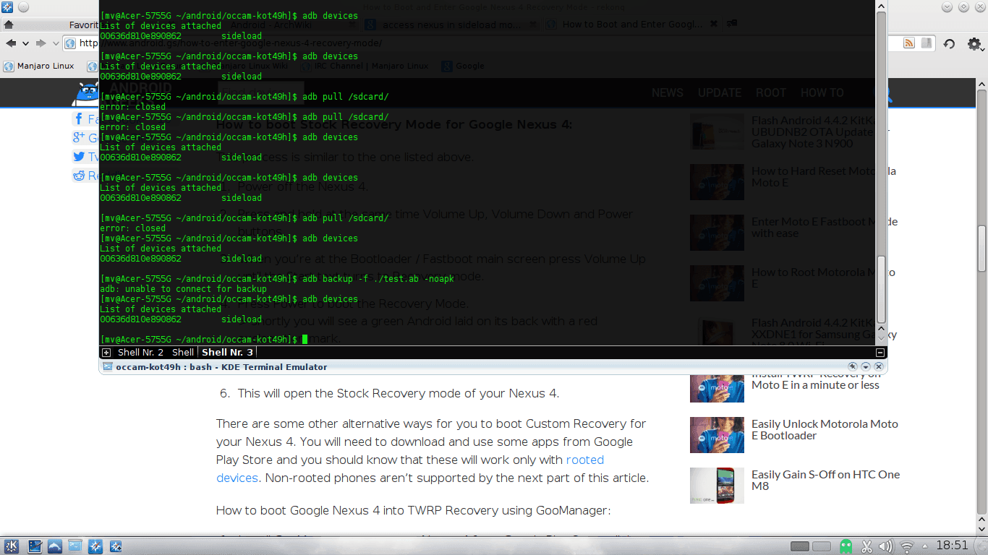The height and width of the screenshot is (555, 988).
Task: Switch to Shell Nr. 2 tab
Action: pos(140,353)
